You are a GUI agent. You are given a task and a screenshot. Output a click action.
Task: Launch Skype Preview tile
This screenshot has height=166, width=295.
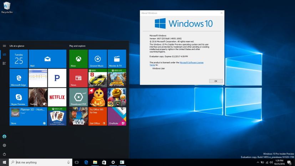coord(19,97)
